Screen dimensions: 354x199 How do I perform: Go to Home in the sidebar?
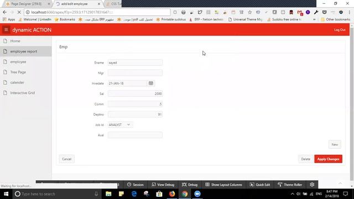tap(26, 41)
